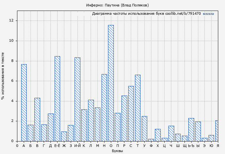Select the bar for letter А

coord(24,103)
